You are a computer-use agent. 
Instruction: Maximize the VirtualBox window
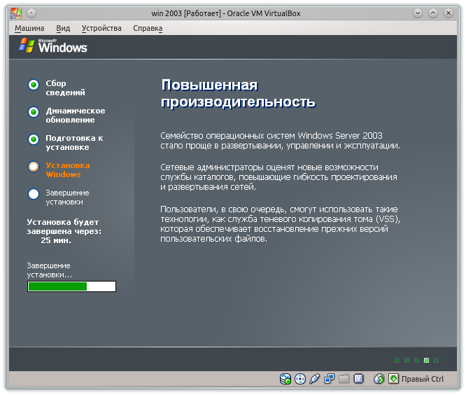tap(433, 13)
